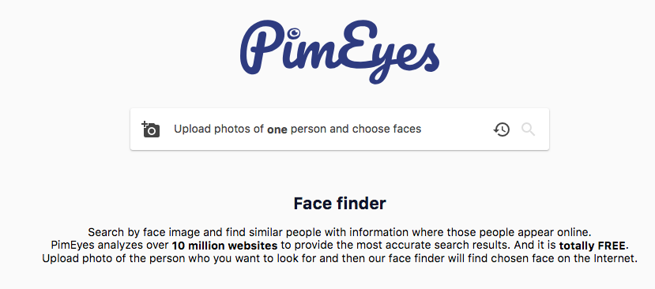Click "choose faces" text in the search bar
The image size is (655, 289).
click(387, 129)
